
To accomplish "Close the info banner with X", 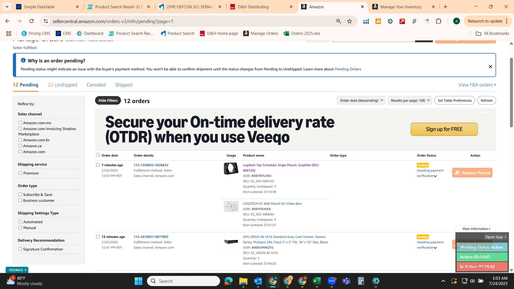I will (490, 67).
